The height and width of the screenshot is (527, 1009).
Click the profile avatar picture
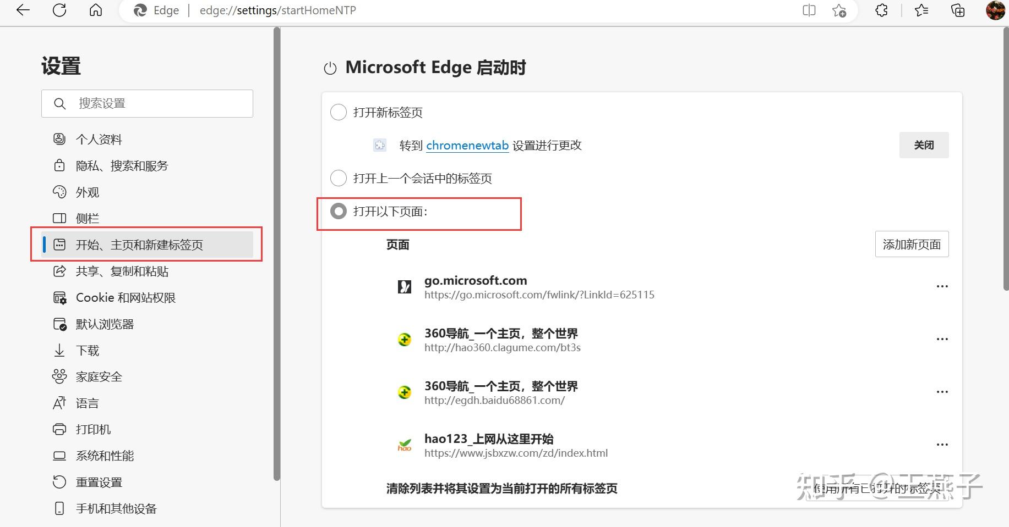(x=994, y=10)
